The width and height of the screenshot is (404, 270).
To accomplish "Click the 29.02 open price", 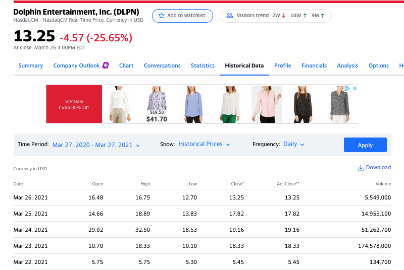I will [96, 230].
